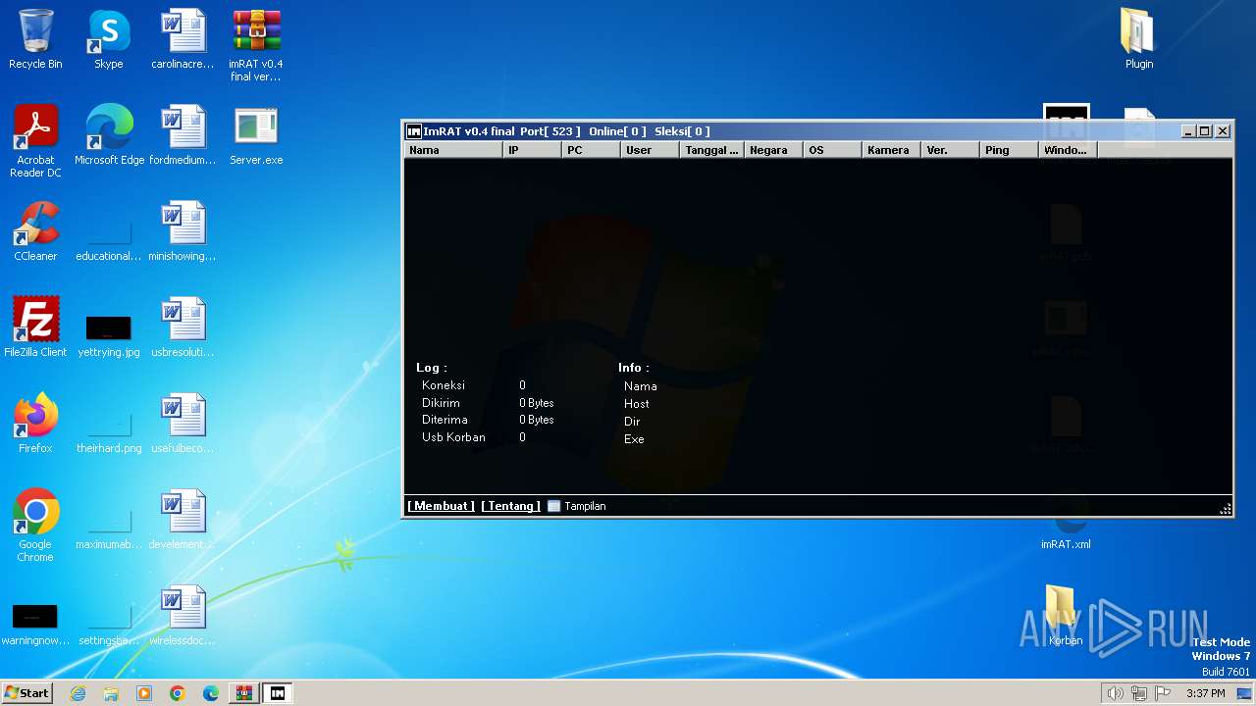Sort by the Windo... column header
Viewport: 1256px width, 706px height.
tap(1068, 150)
